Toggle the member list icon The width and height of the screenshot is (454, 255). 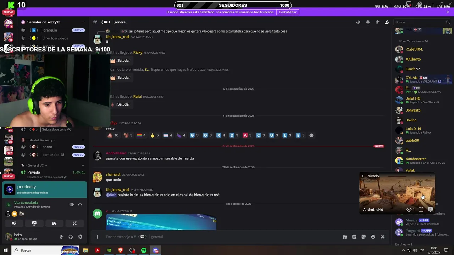coord(387,22)
